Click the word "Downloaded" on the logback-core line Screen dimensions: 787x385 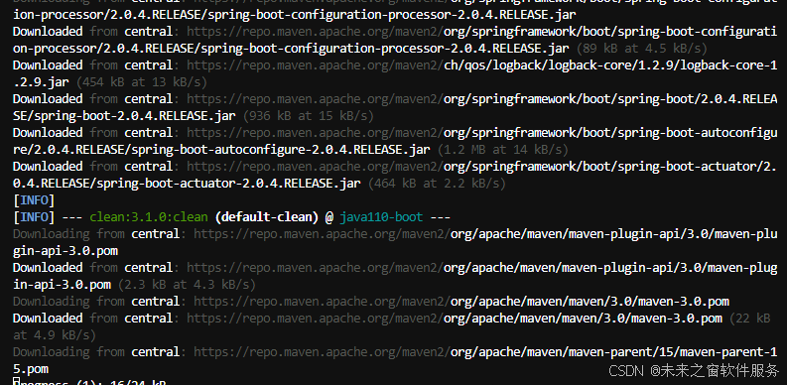pos(48,65)
